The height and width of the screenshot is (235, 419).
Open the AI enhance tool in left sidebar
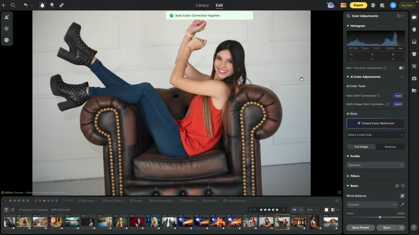tap(7, 17)
